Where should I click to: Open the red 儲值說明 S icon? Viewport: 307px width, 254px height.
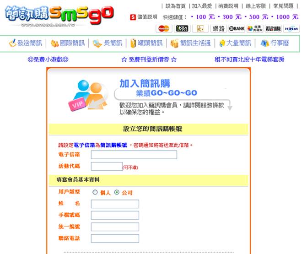(133, 17)
